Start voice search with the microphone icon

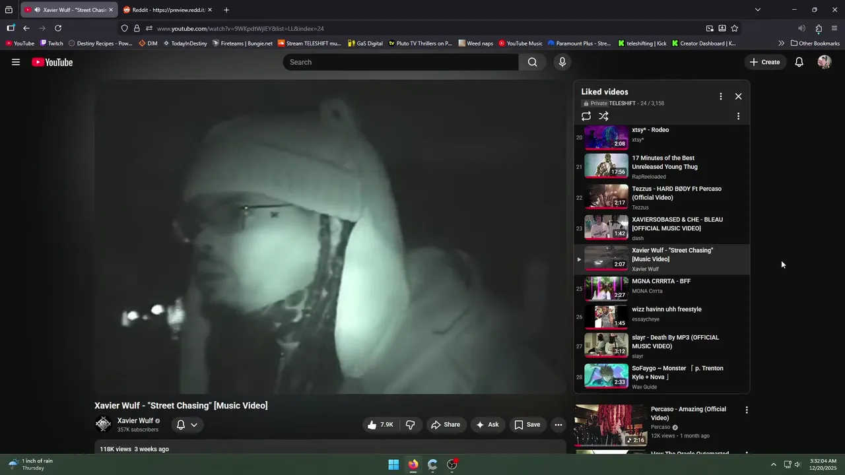562,62
